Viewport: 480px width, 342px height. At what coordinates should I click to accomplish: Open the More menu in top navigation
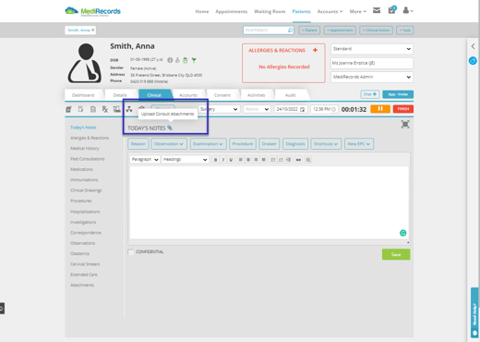point(358,11)
